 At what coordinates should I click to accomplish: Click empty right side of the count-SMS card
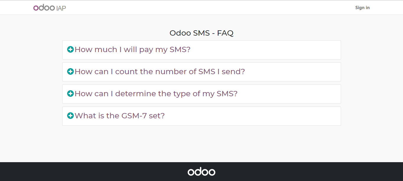tap(295, 72)
